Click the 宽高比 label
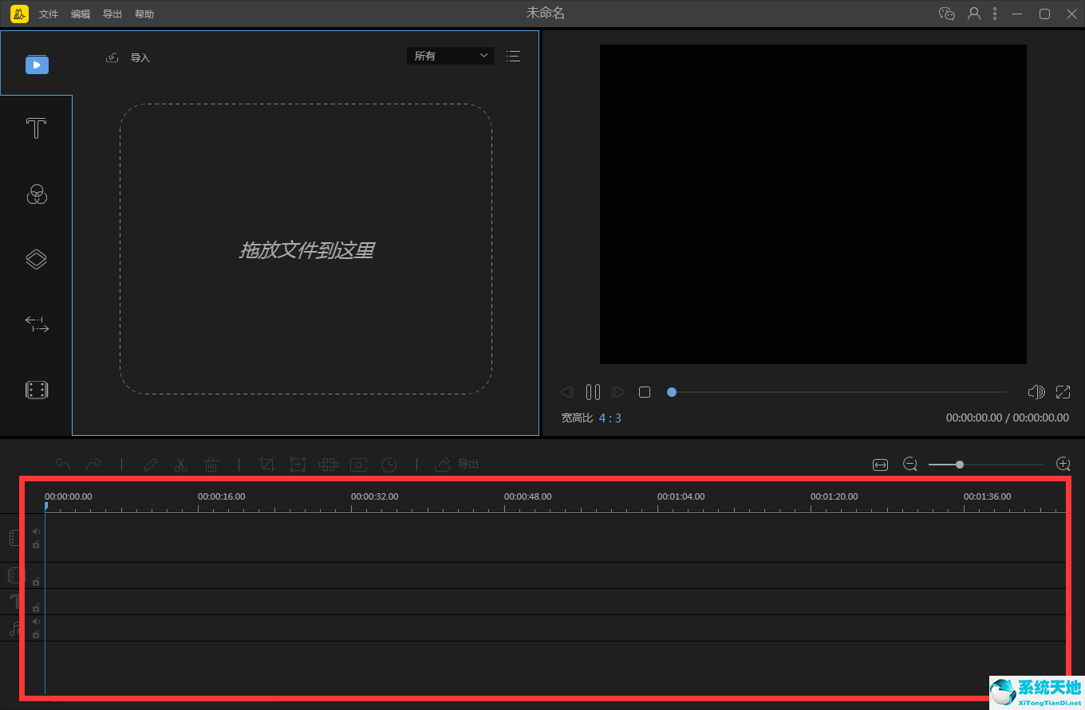1085x710 pixels. [x=577, y=418]
